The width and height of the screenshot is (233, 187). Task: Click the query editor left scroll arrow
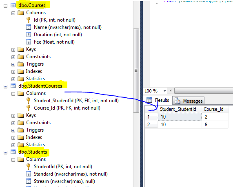point(171,90)
